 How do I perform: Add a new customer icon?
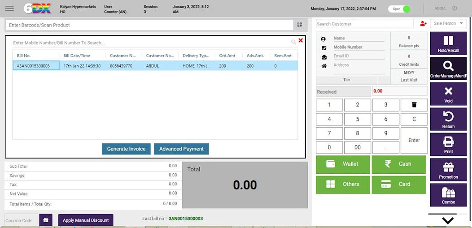click(424, 23)
